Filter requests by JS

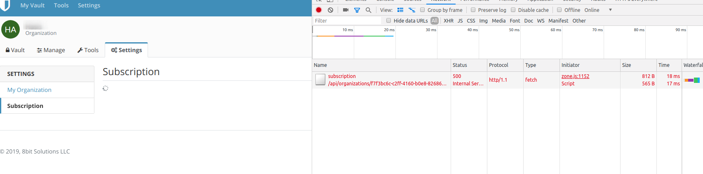coord(460,21)
